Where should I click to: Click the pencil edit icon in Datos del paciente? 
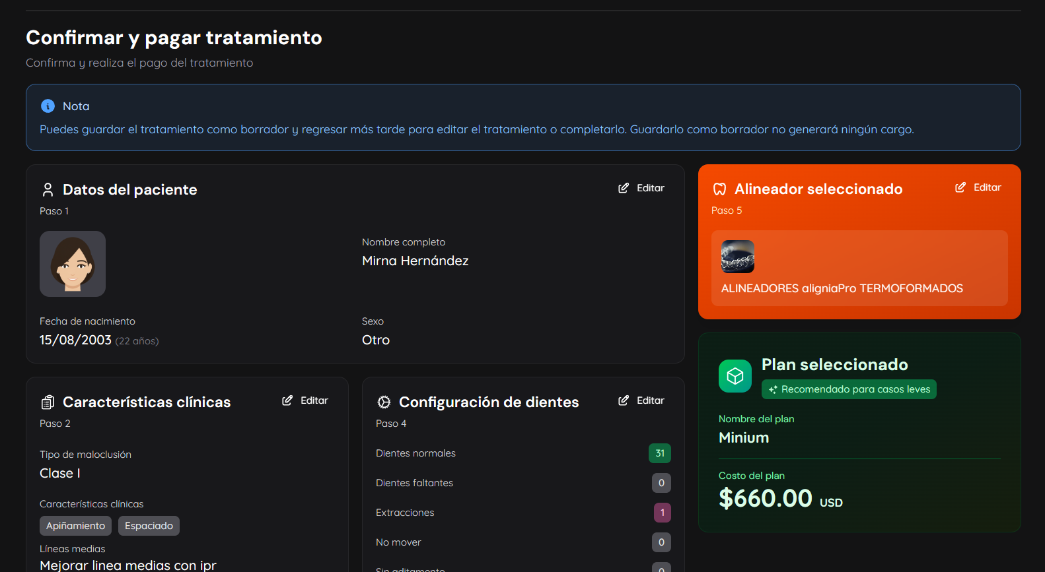click(x=624, y=188)
